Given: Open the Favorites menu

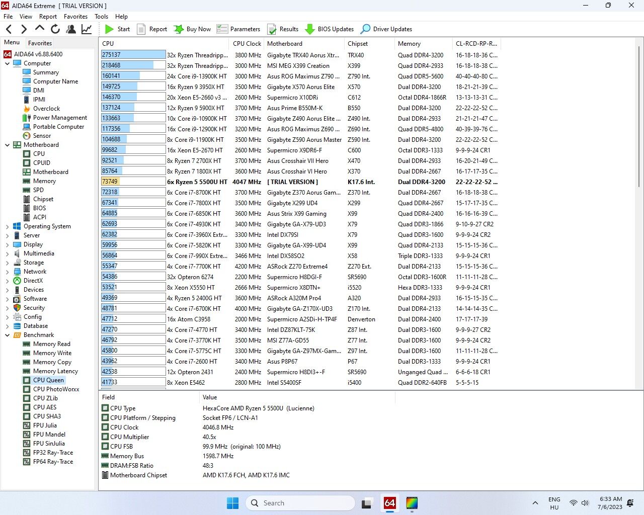Looking at the screenshot, I should click(75, 16).
